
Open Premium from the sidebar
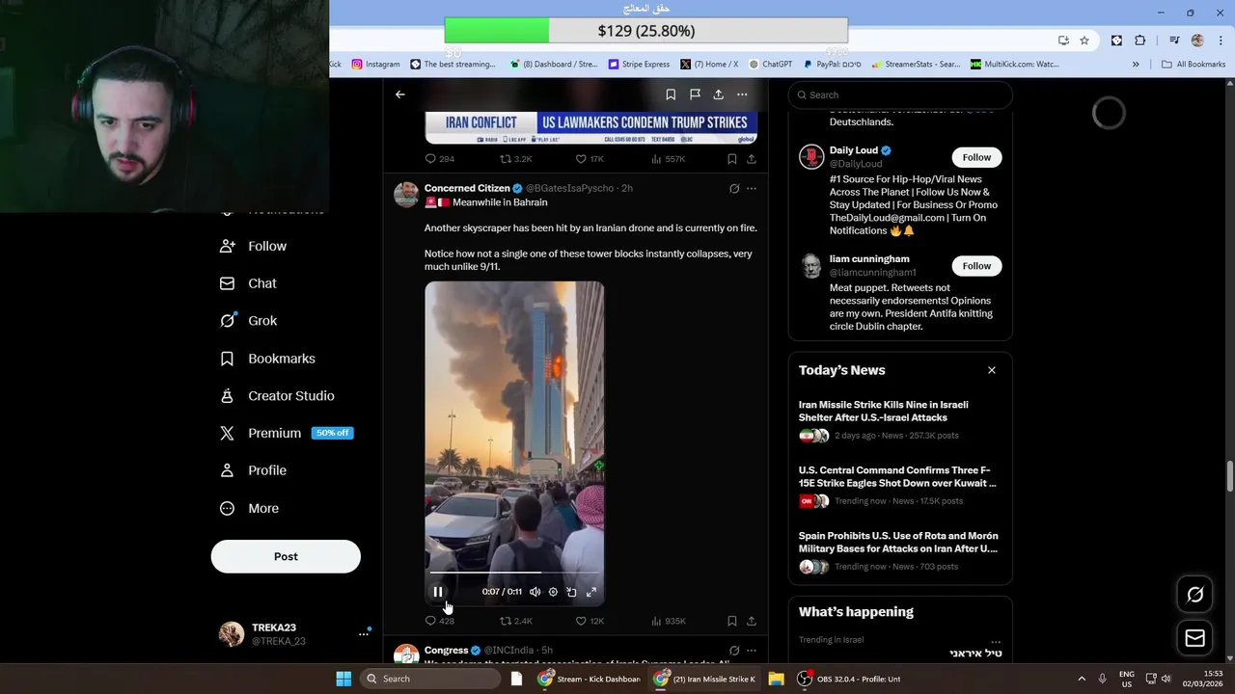[286, 434]
